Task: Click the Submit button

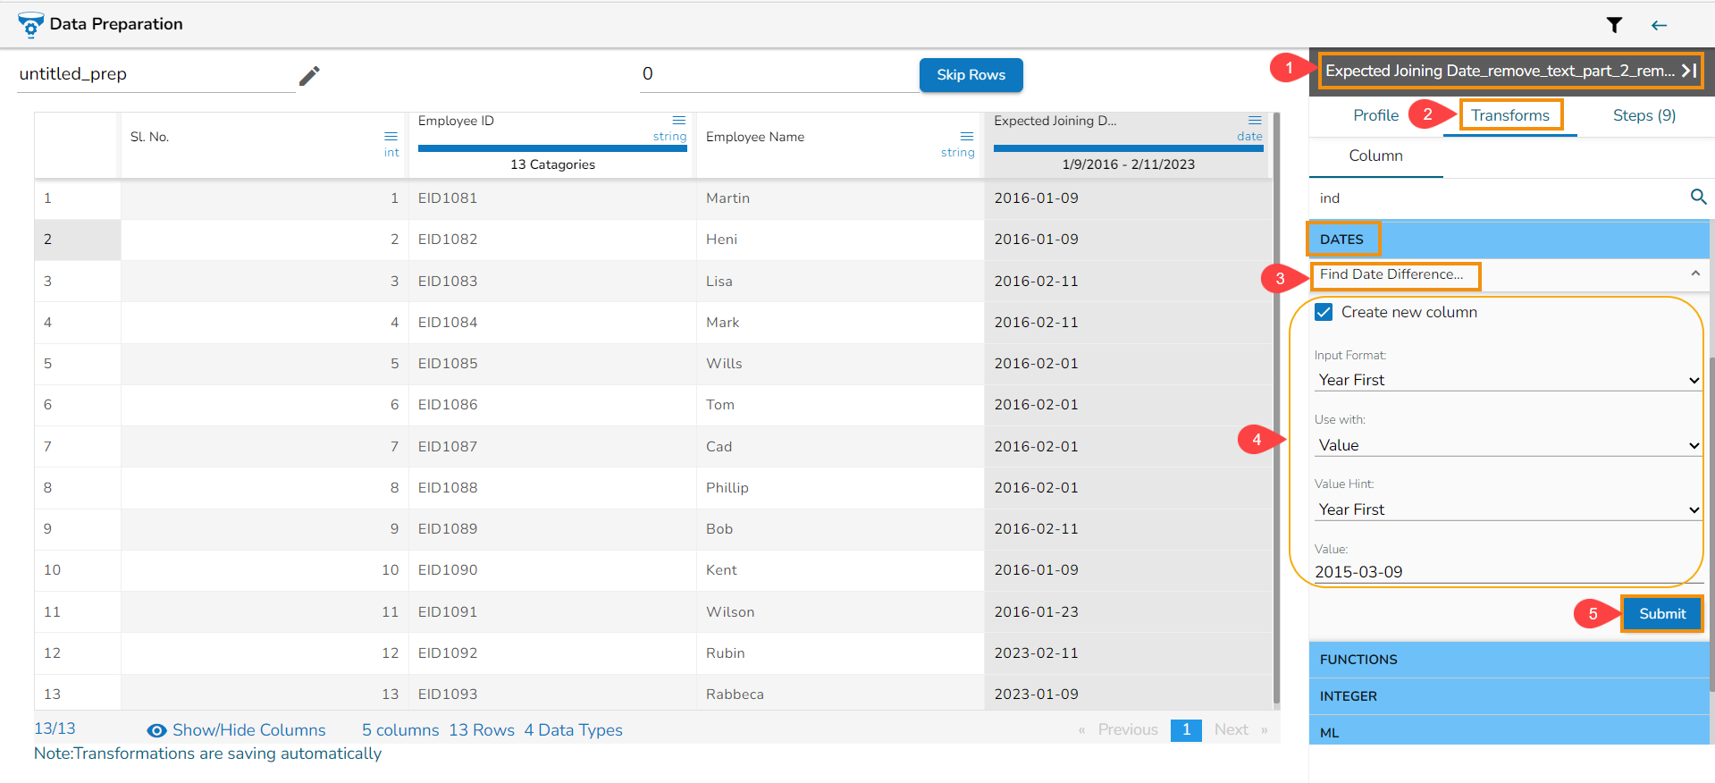Action: 1662,614
